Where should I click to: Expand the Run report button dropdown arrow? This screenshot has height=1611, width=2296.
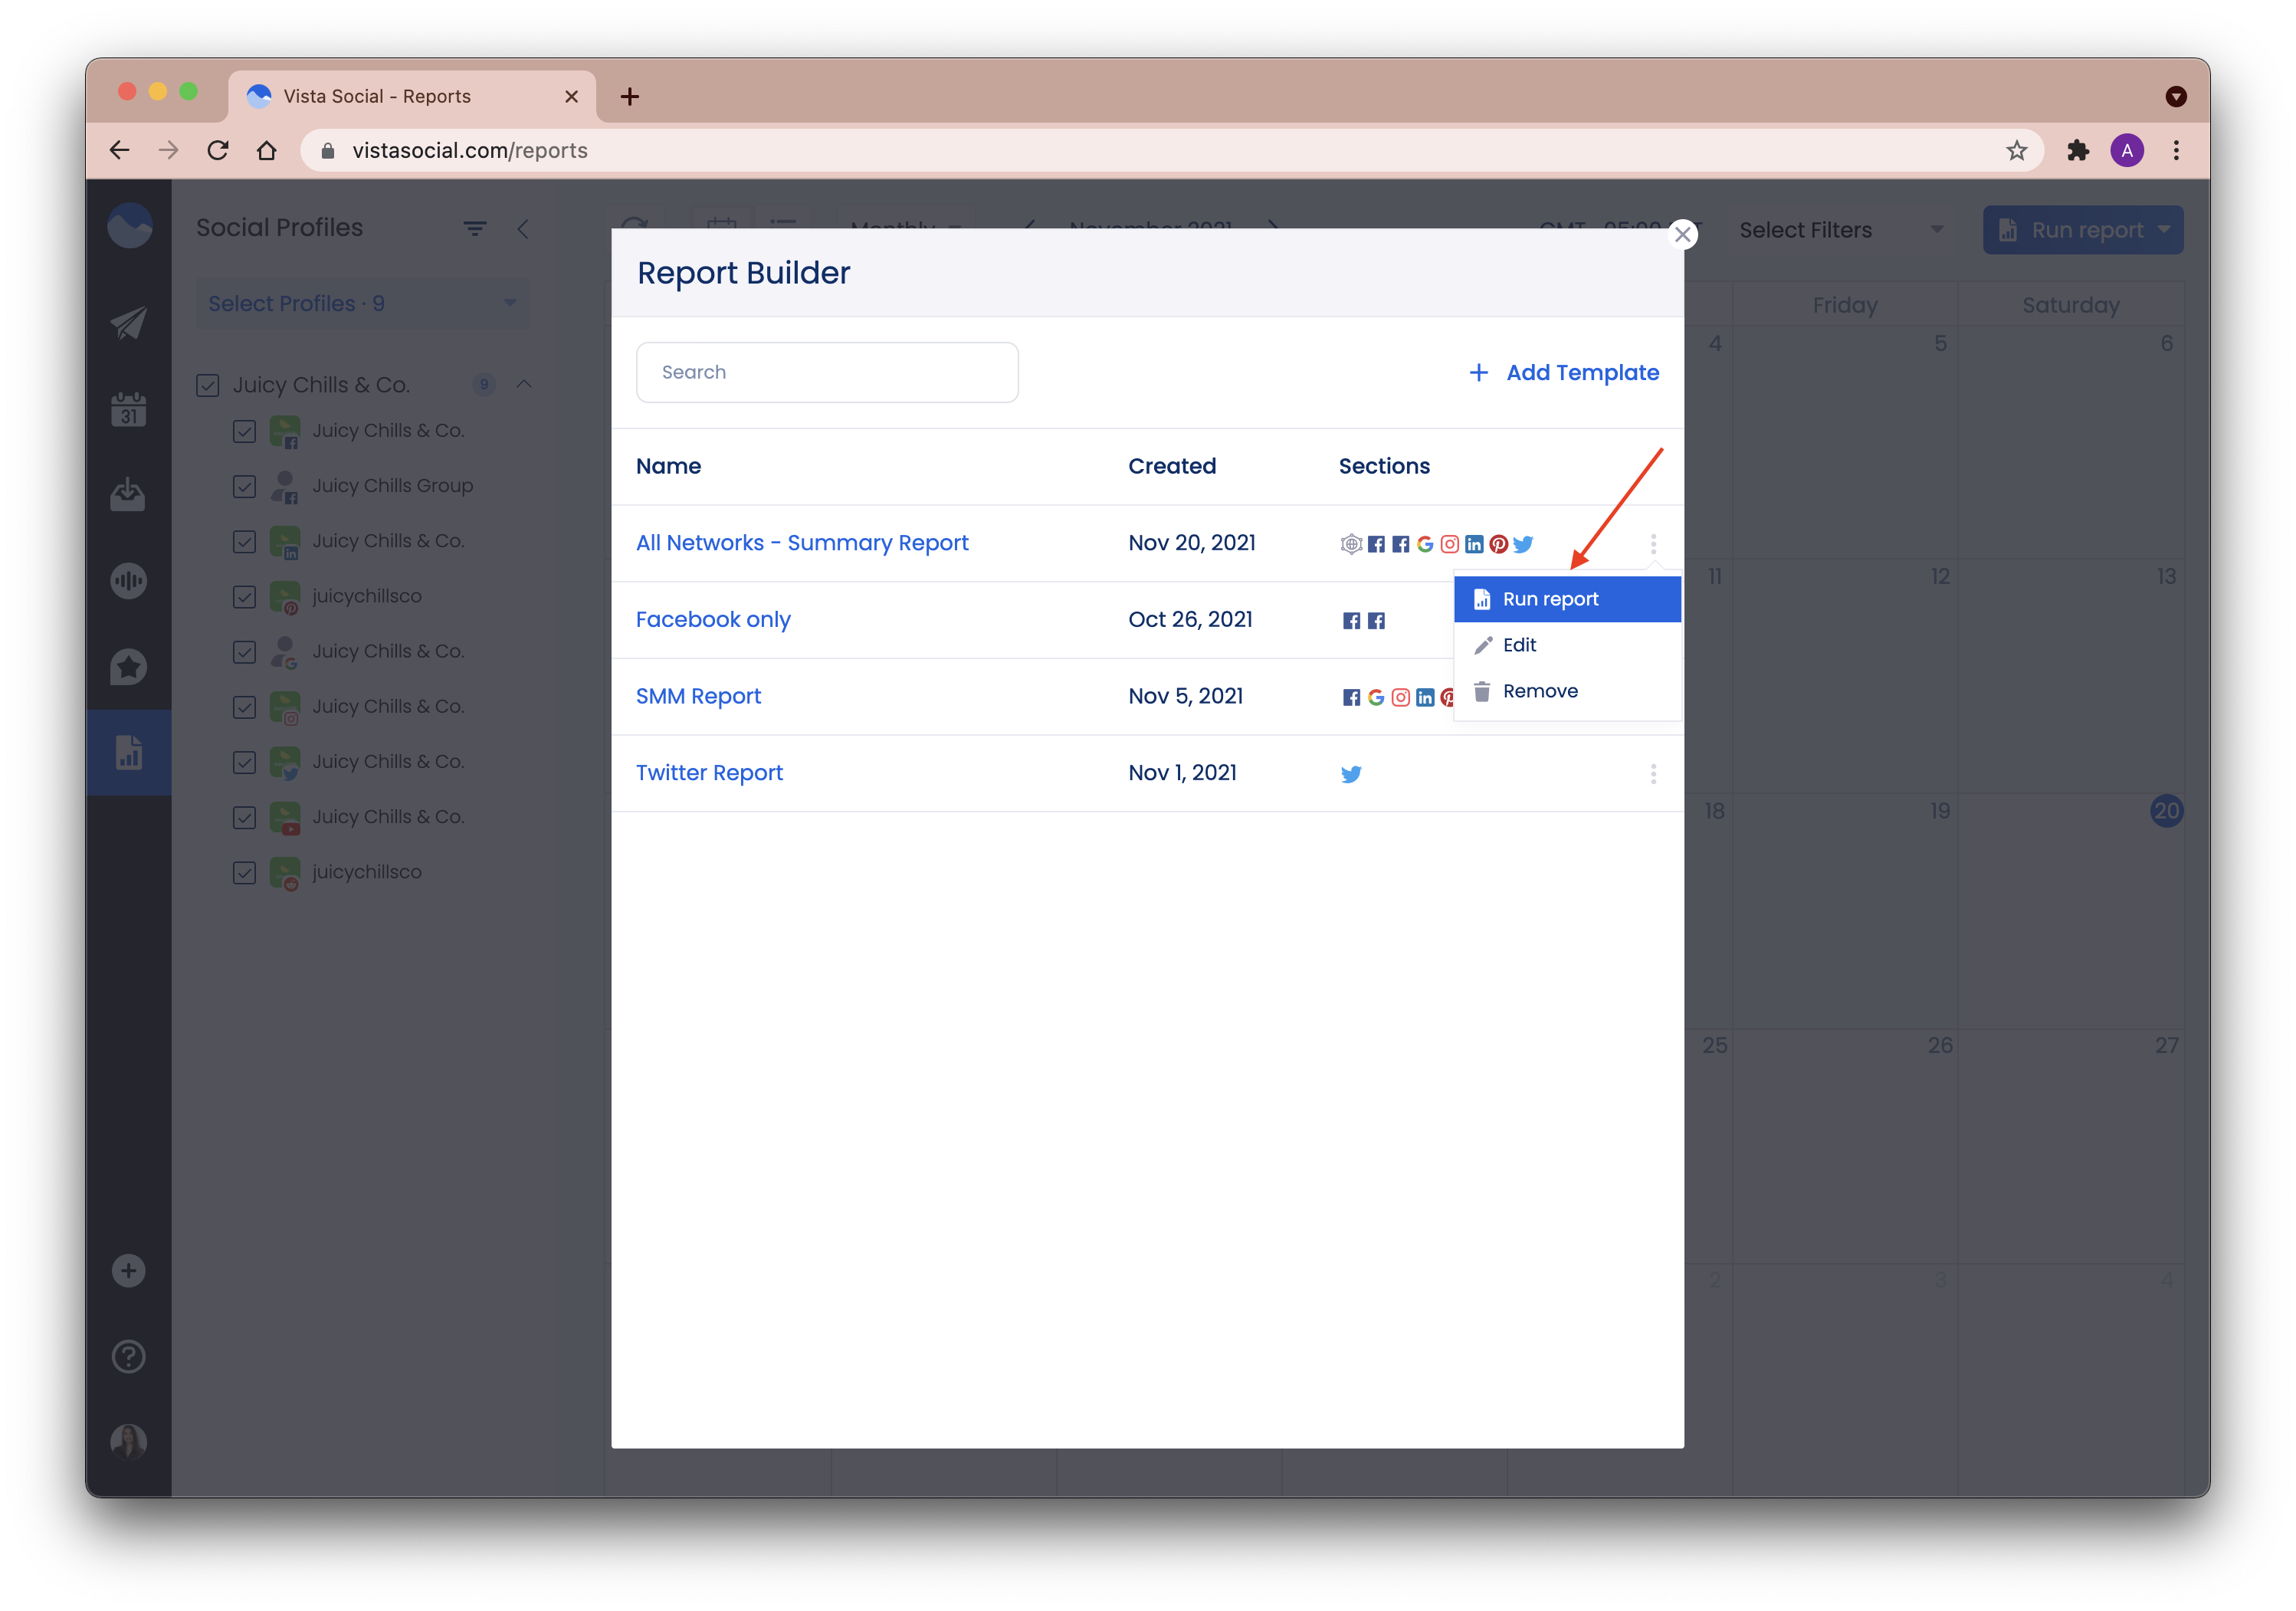point(2165,230)
